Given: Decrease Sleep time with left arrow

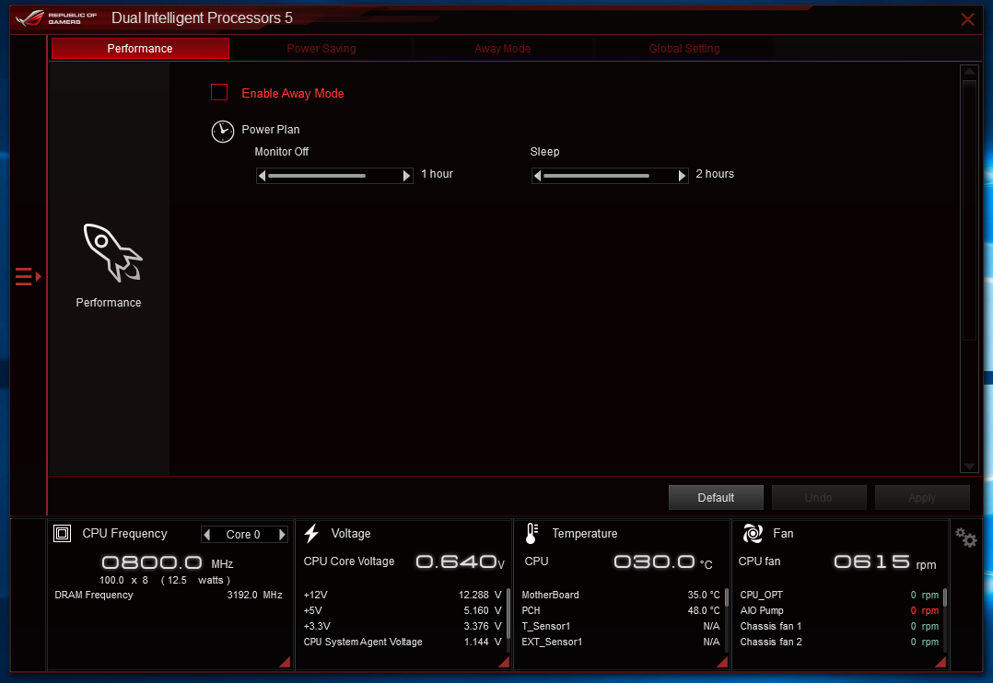Looking at the screenshot, I should click(x=538, y=176).
